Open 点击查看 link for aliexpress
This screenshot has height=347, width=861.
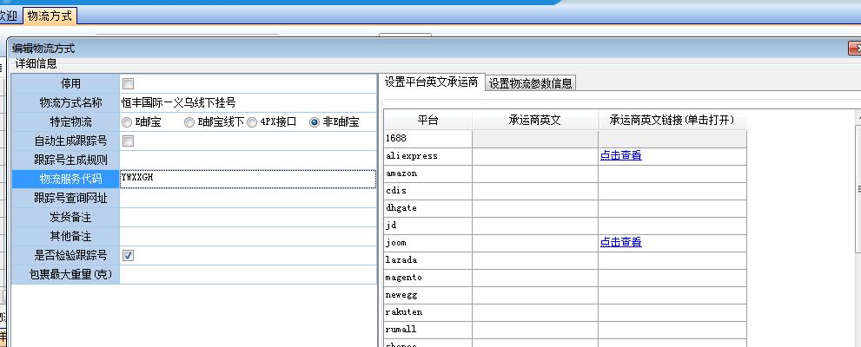(x=620, y=155)
